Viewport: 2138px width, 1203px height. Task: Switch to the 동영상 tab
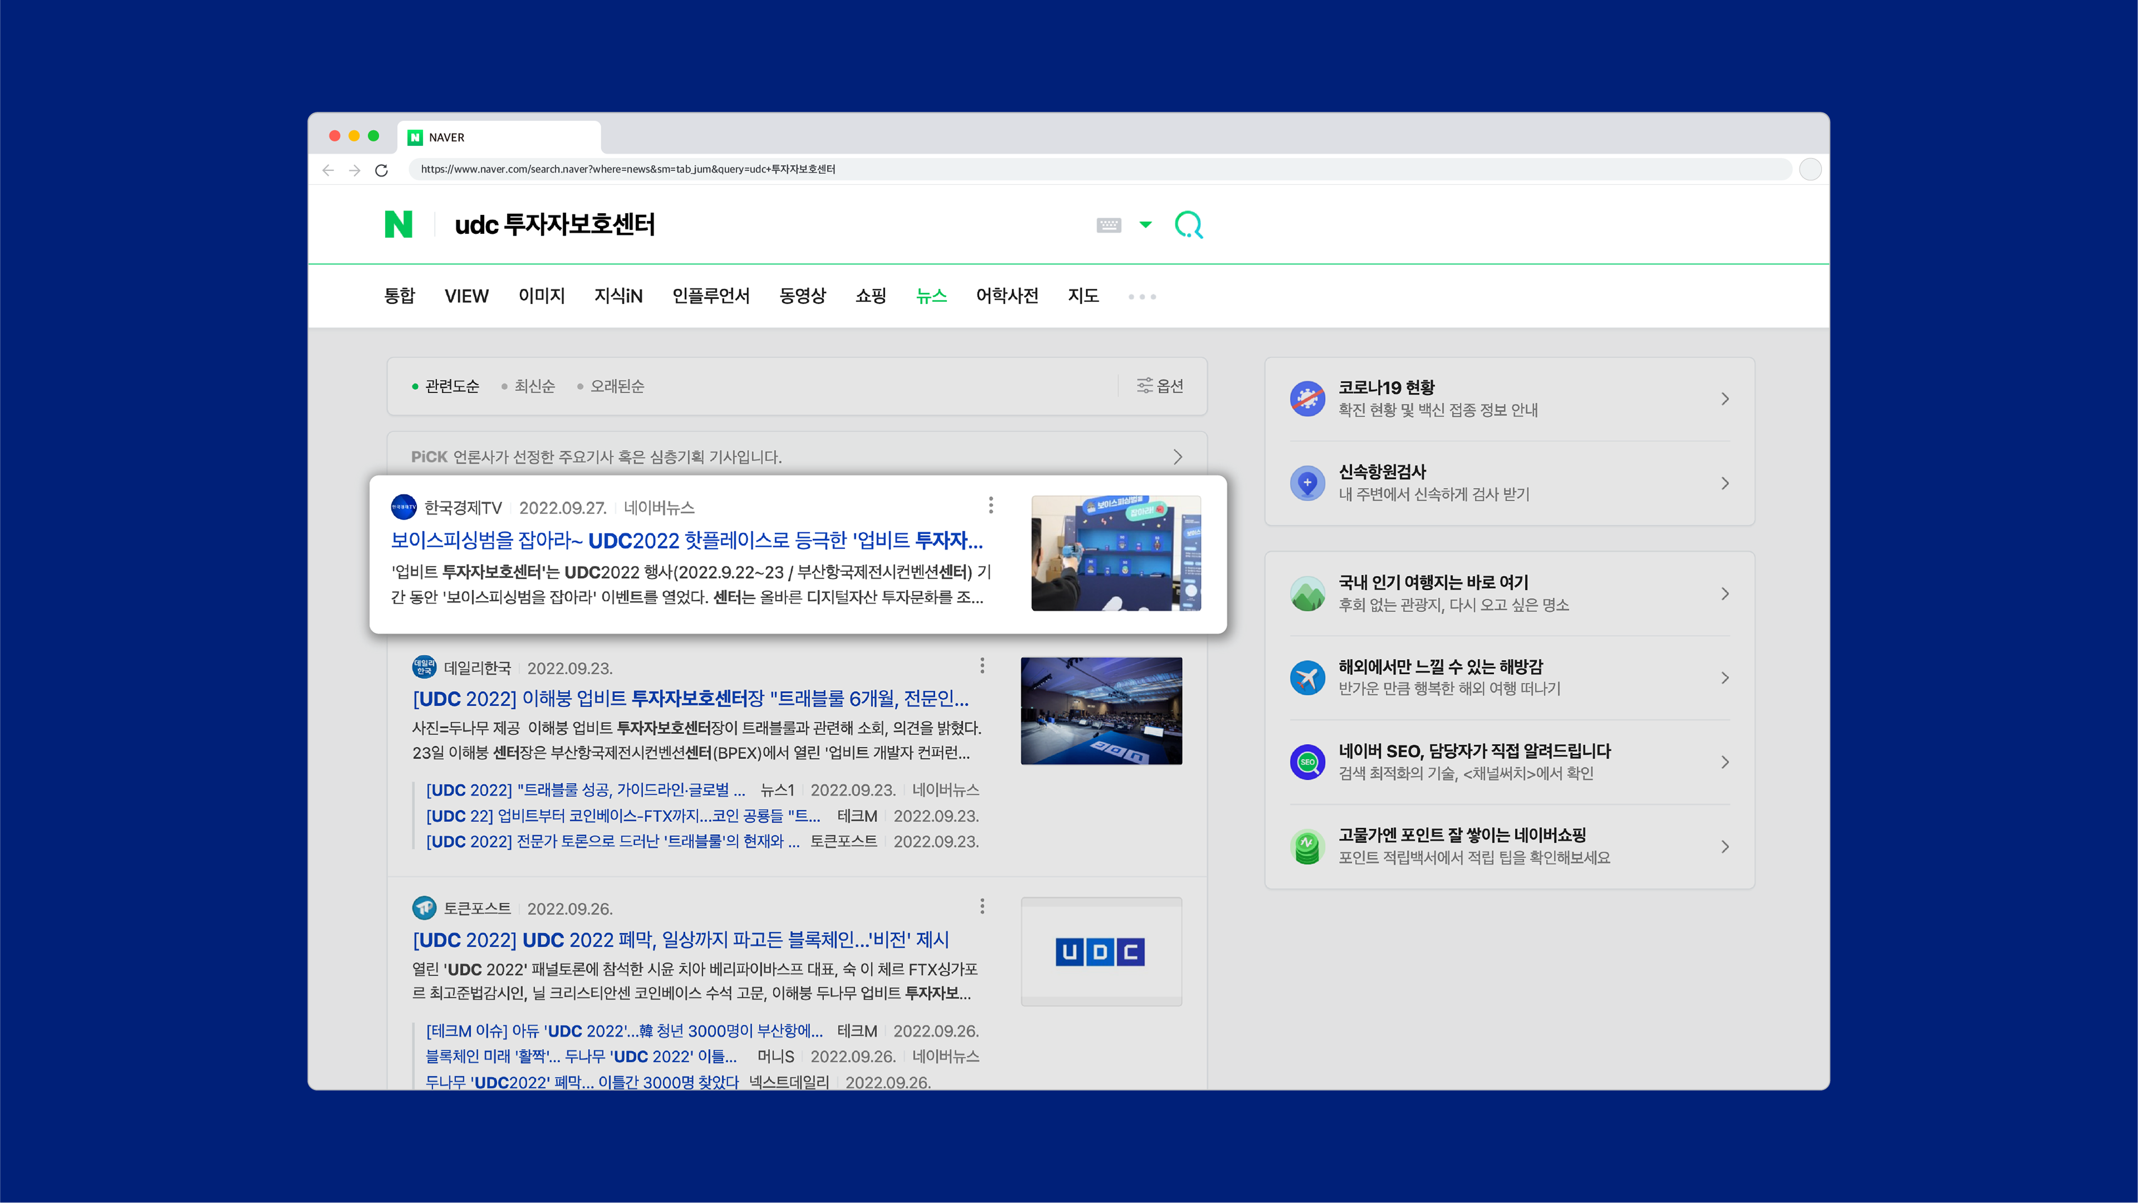pyautogui.click(x=802, y=296)
